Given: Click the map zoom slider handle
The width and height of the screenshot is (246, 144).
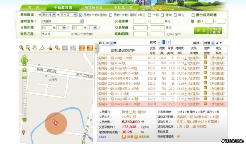Looking at the screenshot, I should [x=25, y=78].
